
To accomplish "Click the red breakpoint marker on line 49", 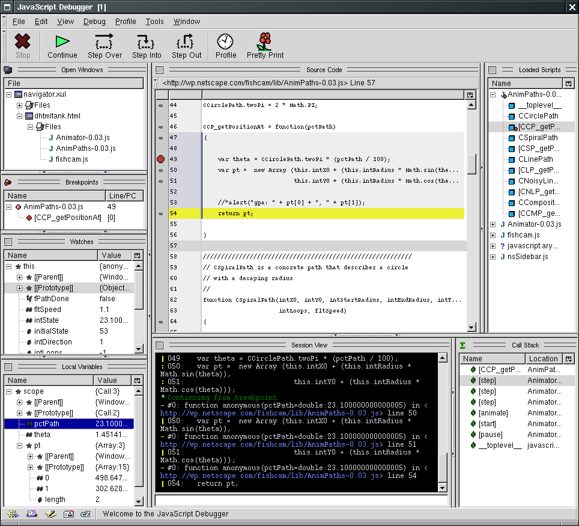I will click(x=160, y=159).
